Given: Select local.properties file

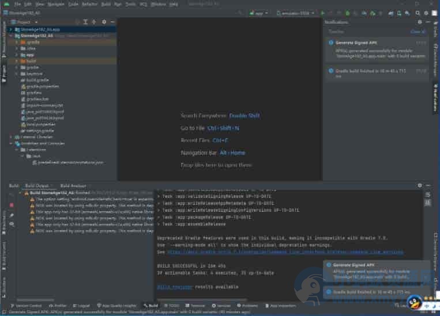Looking at the screenshot, I should point(38,124).
